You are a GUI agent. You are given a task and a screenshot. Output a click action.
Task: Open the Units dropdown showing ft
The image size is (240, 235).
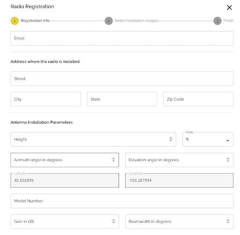tap(208, 140)
